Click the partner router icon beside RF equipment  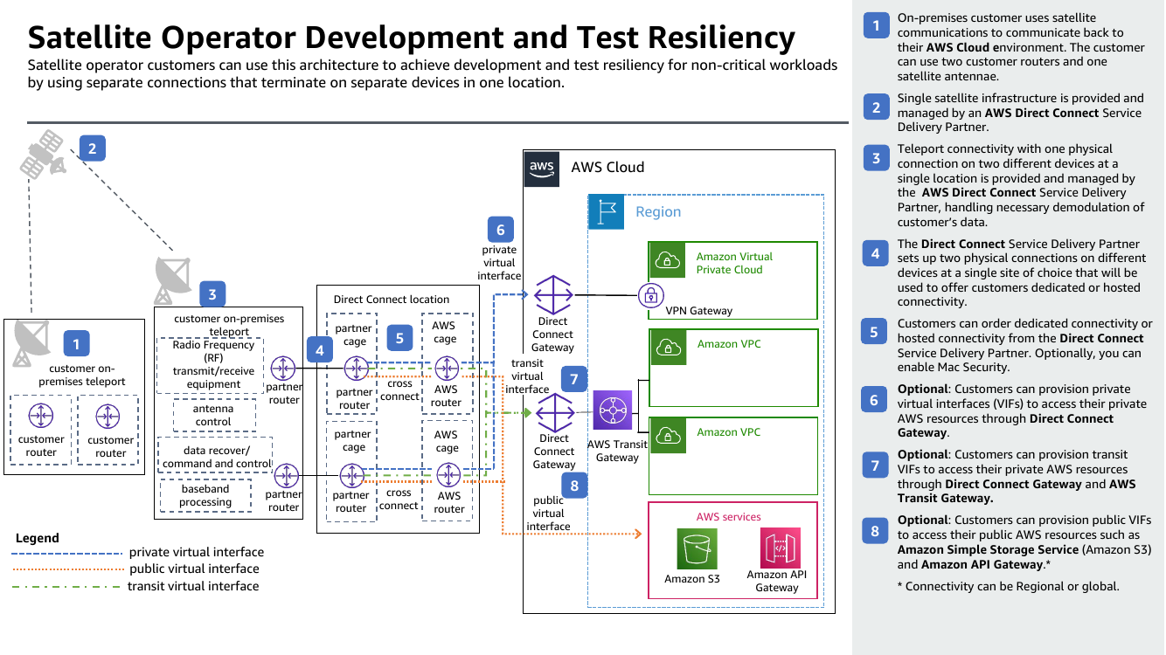283,369
